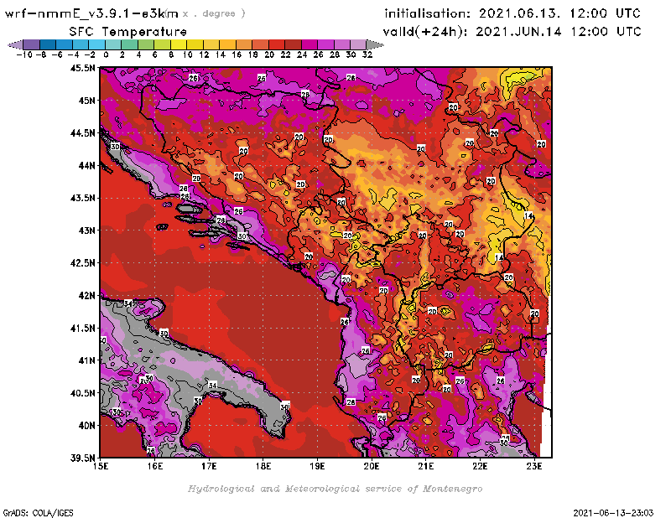
Task: Click the legend swatch between 28 and 30
Action: click(x=342, y=44)
